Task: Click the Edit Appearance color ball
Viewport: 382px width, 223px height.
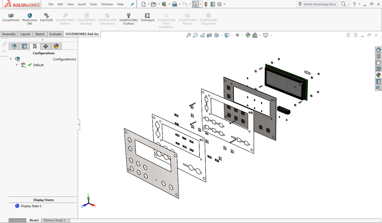Action: pyautogui.click(x=248, y=35)
